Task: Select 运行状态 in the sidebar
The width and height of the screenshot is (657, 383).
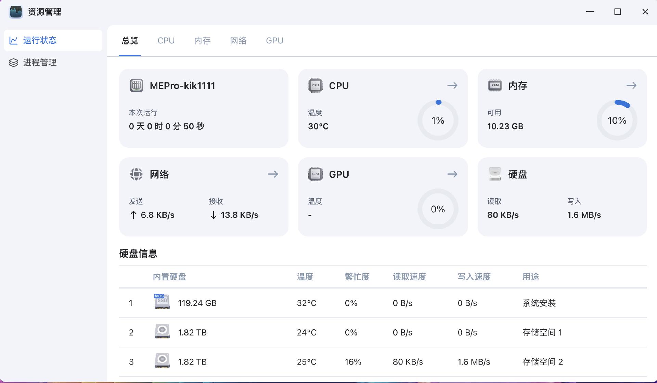Action: click(40, 40)
